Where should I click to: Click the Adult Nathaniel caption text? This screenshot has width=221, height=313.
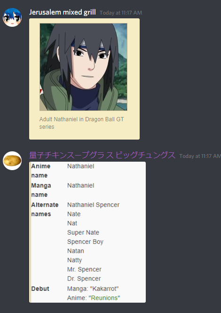tap(81, 123)
